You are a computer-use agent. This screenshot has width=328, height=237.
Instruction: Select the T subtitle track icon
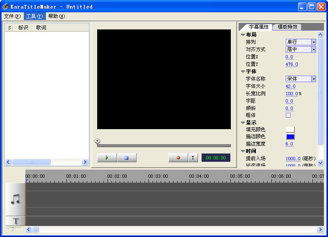16,221
